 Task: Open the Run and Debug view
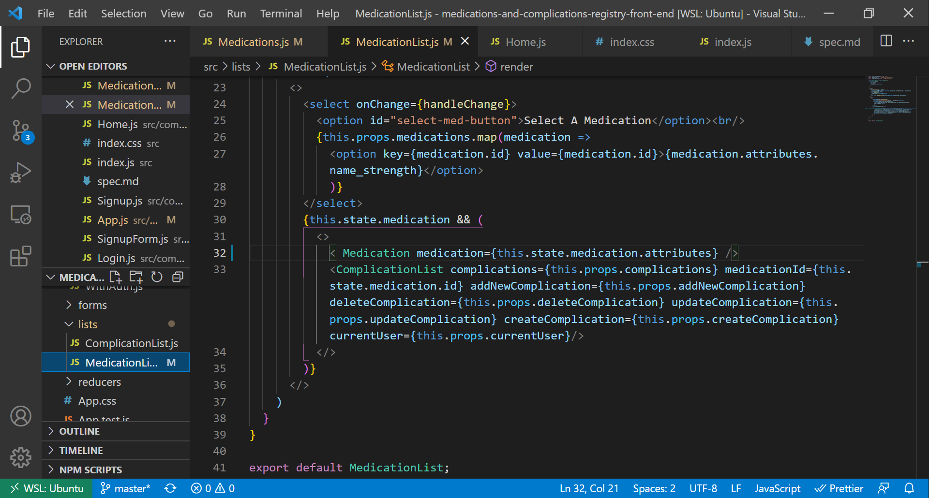click(x=21, y=172)
